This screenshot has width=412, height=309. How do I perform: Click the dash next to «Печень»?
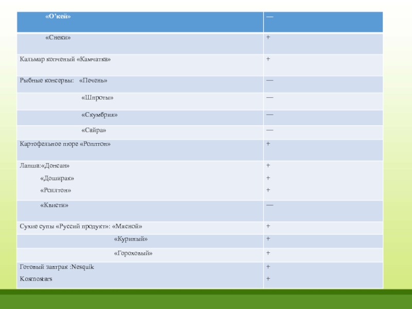tap(269, 80)
